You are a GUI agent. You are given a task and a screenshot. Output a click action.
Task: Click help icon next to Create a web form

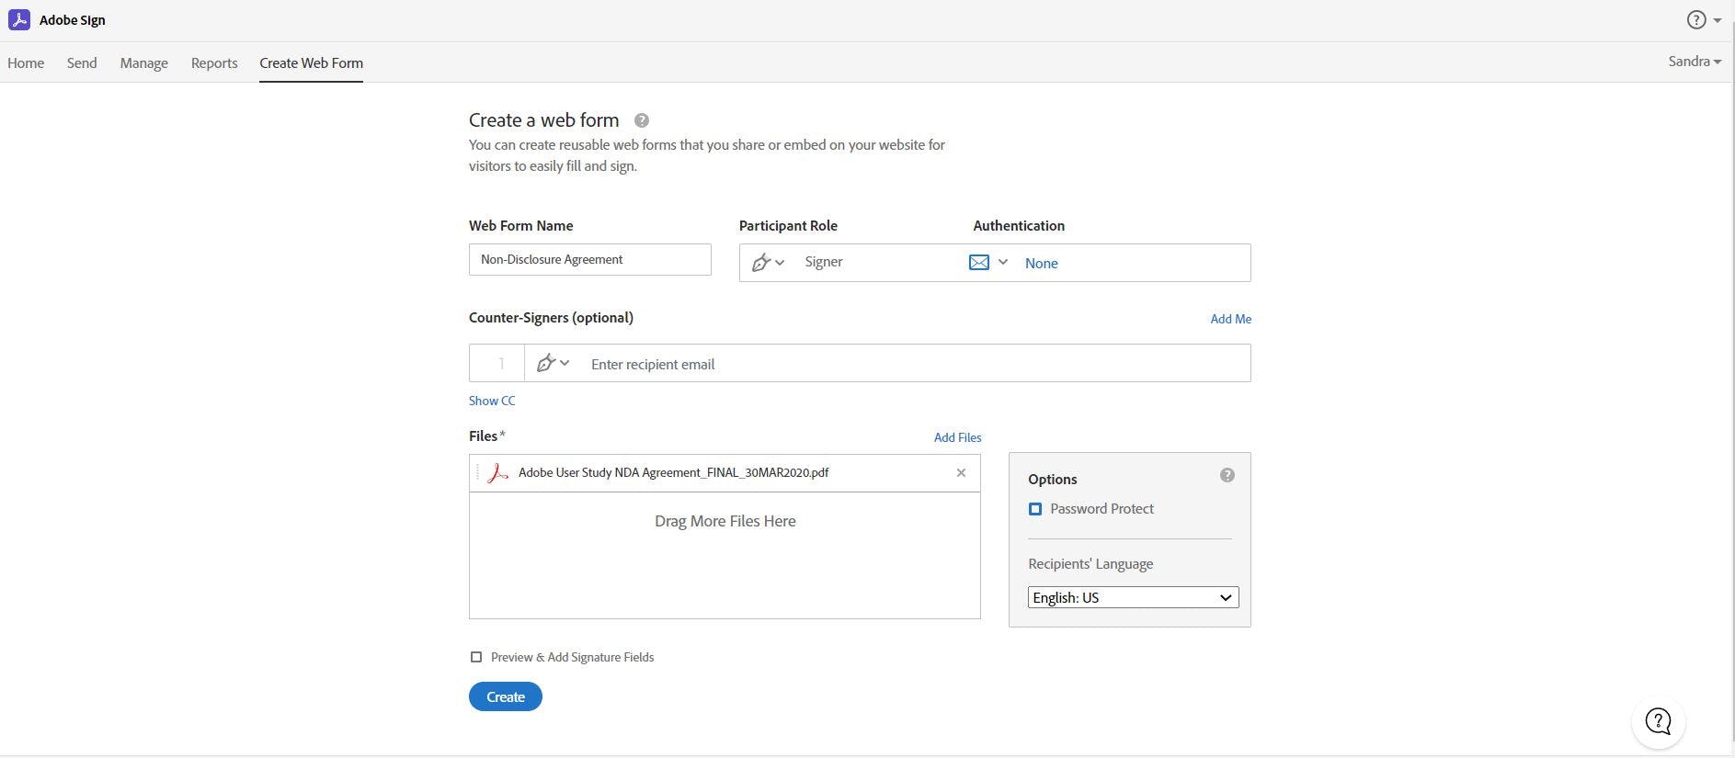tap(642, 120)
